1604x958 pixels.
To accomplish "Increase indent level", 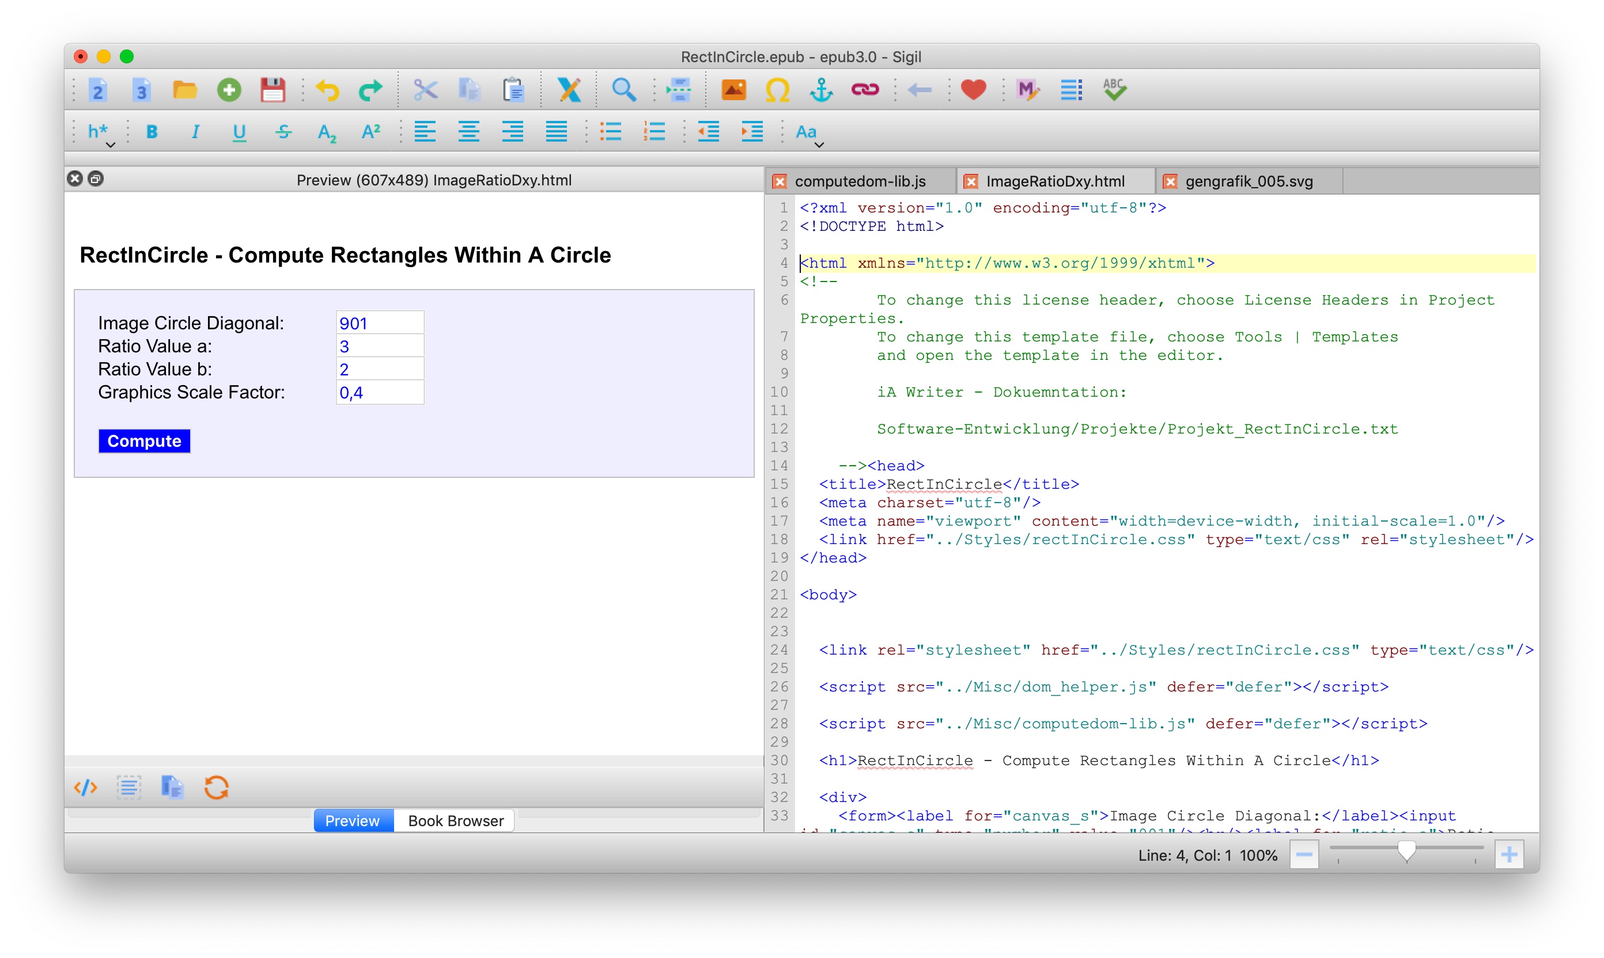I will [x=752, y=132].
